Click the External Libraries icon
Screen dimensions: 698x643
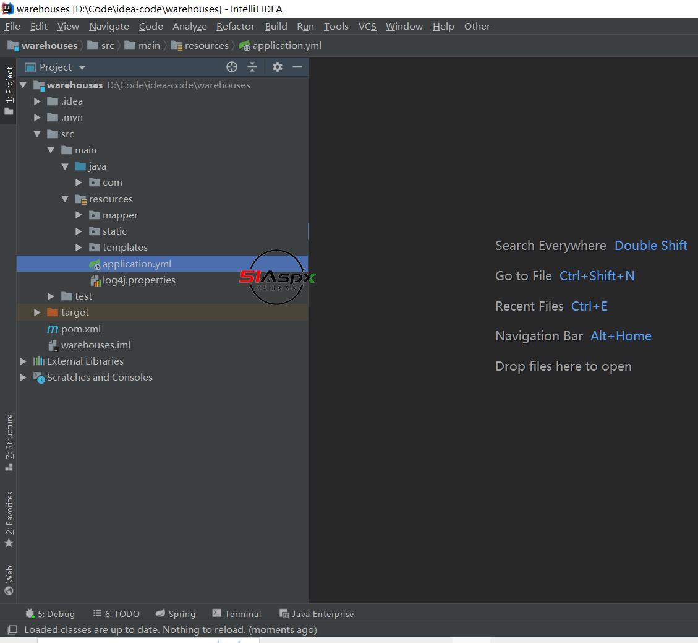[39, 361]
